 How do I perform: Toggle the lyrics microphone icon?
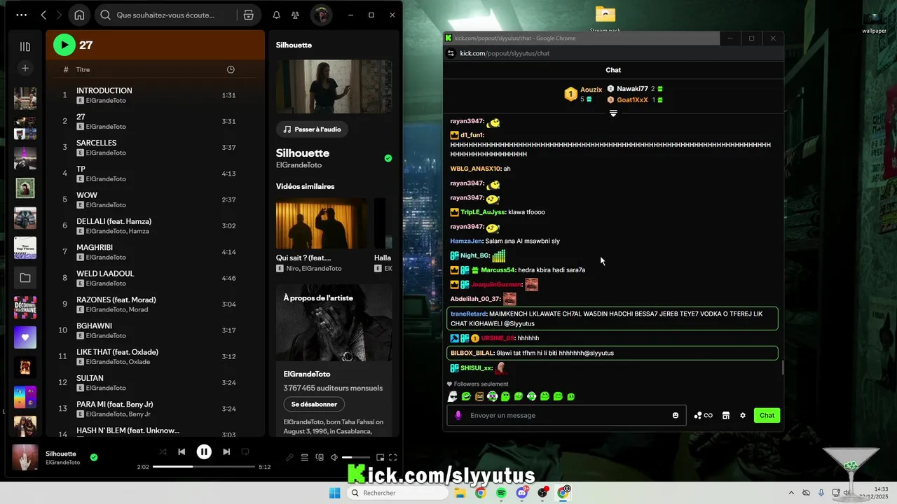[289, 458]
